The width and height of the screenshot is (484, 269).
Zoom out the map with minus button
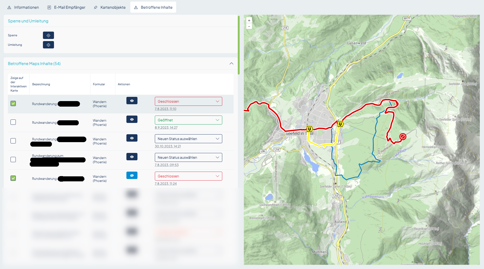pyautogui.click(x=249, y=26)
